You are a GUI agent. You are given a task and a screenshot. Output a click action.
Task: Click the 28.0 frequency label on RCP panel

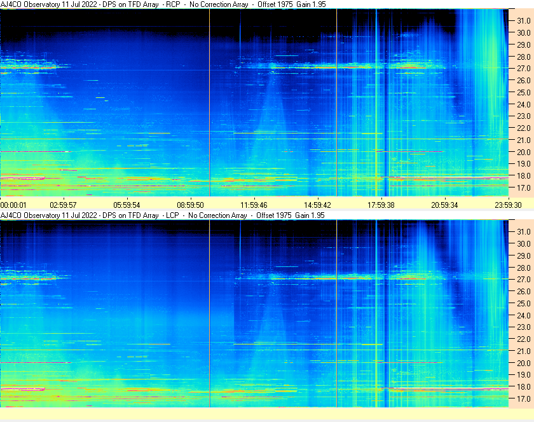[524, 57]
